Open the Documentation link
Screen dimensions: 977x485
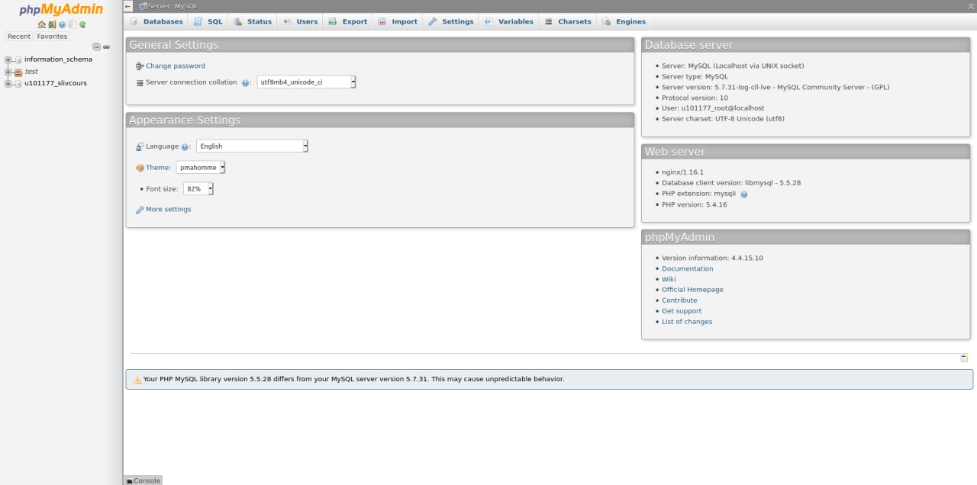pos(687,268)
